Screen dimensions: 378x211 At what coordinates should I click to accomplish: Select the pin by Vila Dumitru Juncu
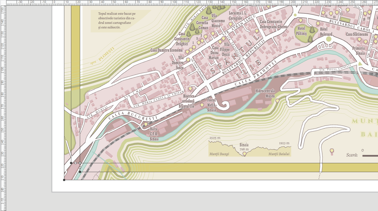(188, 60)
